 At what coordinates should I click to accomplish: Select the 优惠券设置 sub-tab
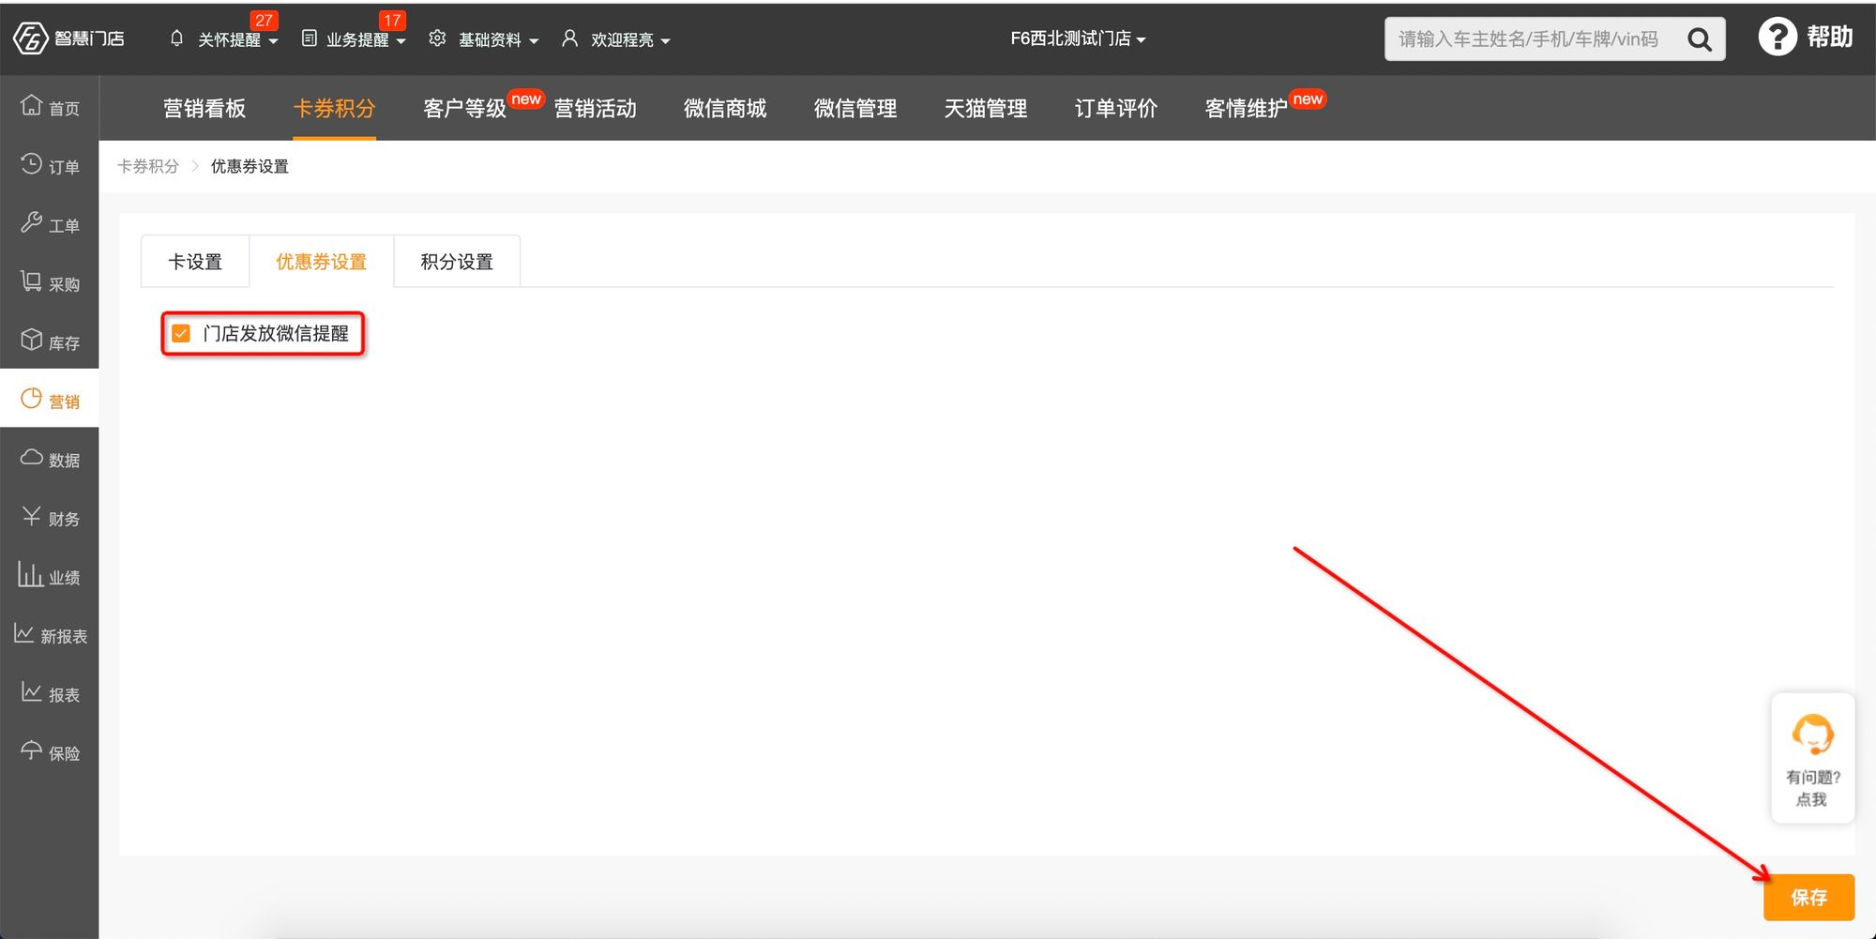(x=321, y=262)
